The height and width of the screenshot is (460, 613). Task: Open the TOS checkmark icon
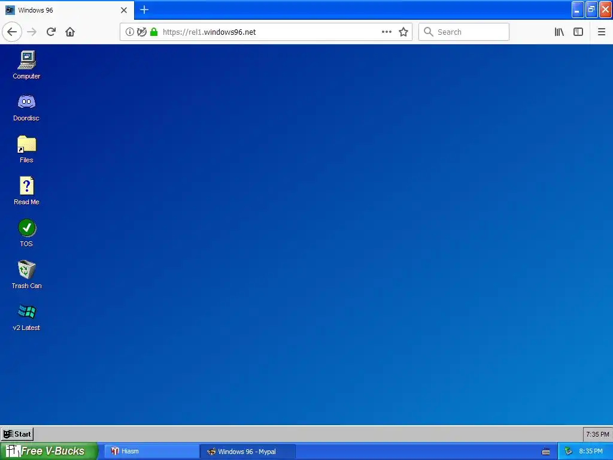[26, 233]
